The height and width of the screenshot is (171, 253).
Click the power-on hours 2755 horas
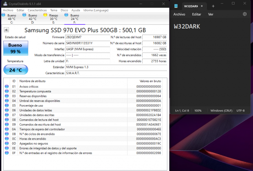coord(154,61)
